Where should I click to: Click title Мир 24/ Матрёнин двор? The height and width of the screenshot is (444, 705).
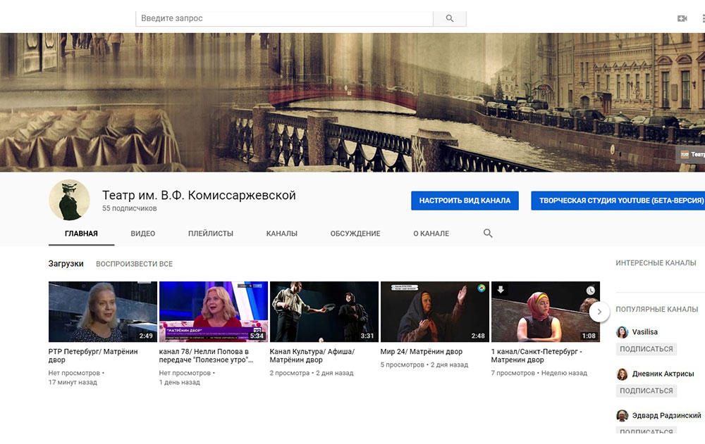(422, 352)
